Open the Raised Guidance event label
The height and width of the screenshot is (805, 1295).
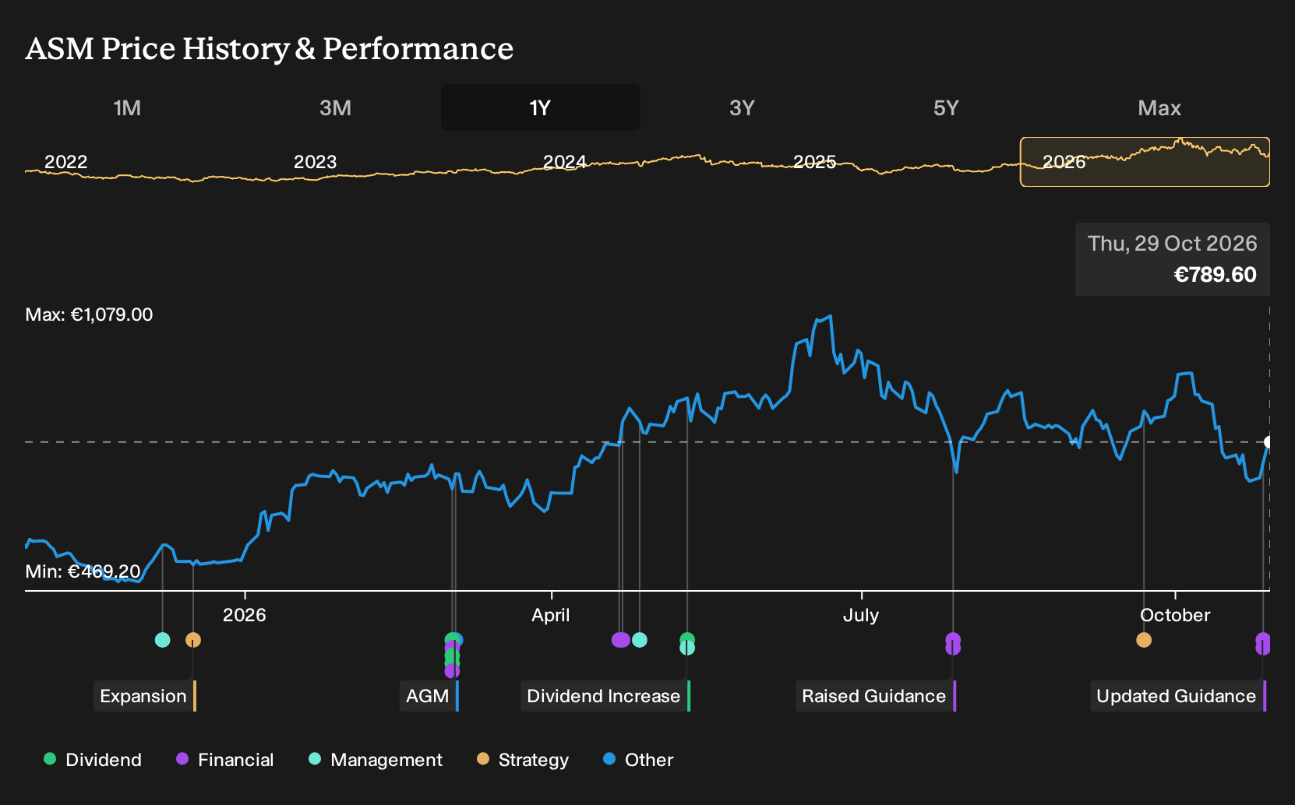pyautogui.click(x=875, y=696)
